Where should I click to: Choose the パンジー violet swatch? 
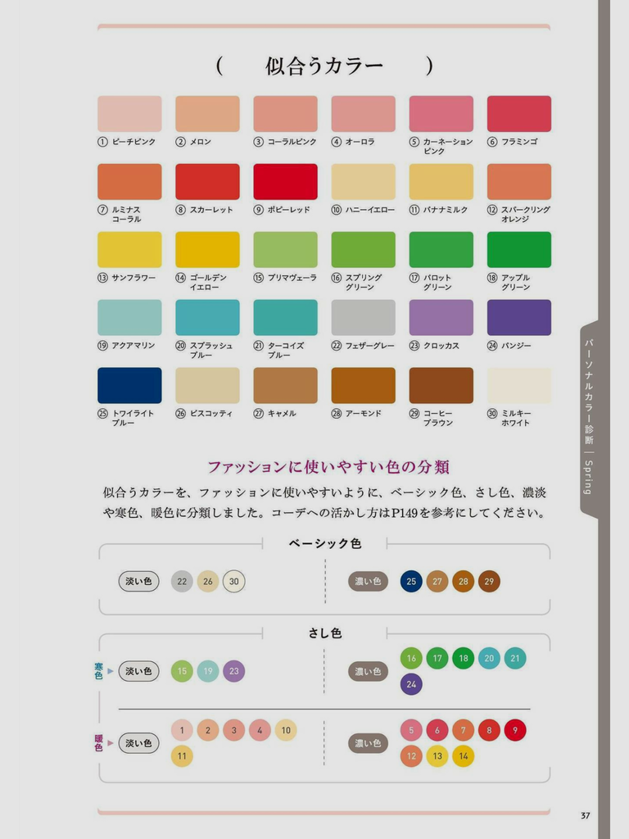coord(518,317)
